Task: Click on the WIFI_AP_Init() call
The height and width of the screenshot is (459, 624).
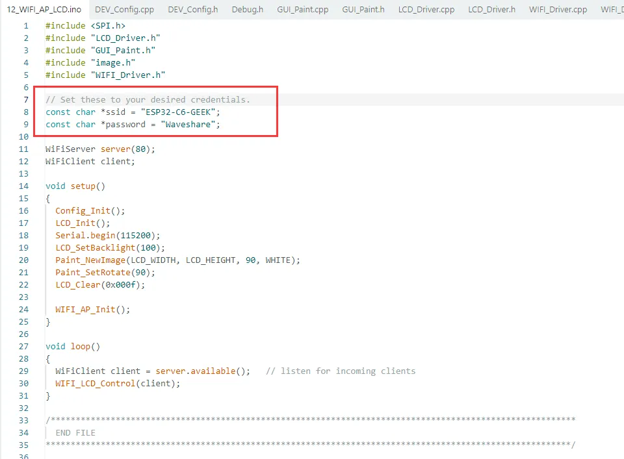Action: coord(92,309)
